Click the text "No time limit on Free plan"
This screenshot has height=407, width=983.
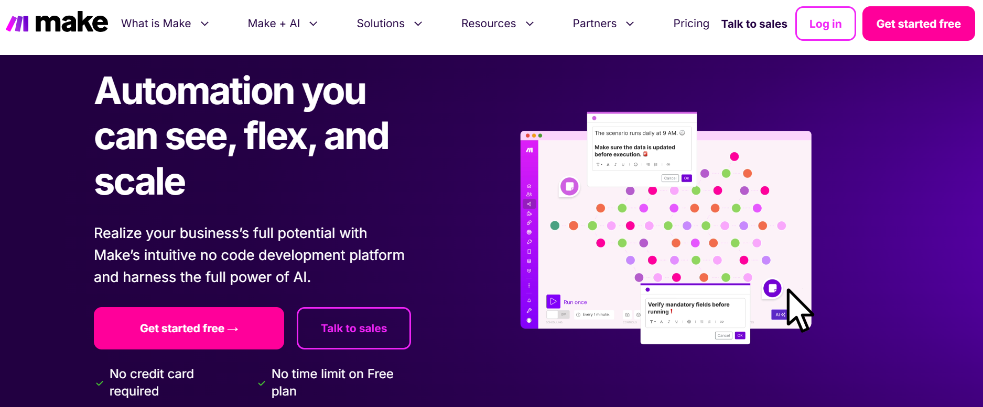[332, 382]
